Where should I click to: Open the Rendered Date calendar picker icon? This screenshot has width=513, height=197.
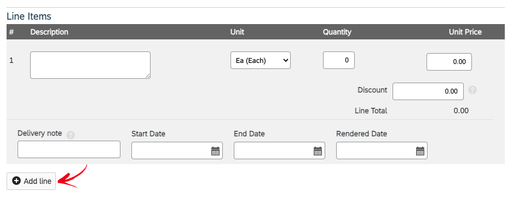coord(420,151)
